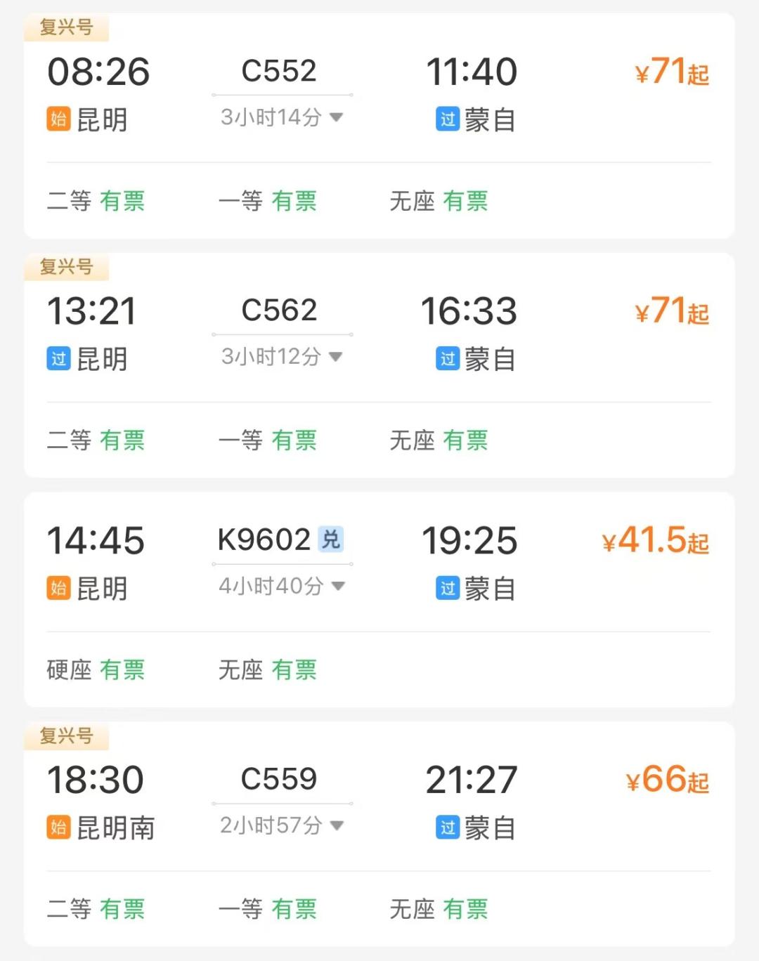Click the 始 origin icon on train C552
This screenshot has height=961, width=759.
(58, 119)
